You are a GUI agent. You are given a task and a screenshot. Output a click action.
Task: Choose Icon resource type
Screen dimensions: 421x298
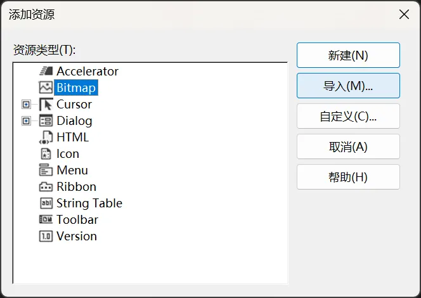pos(68,154)
